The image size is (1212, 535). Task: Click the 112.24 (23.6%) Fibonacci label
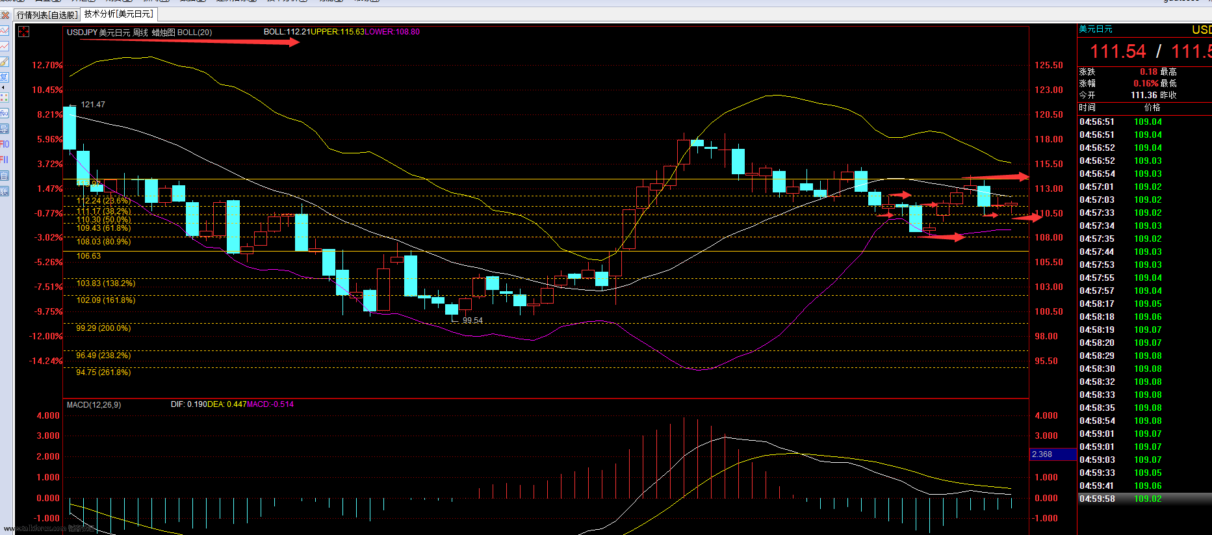coord(103,201)
